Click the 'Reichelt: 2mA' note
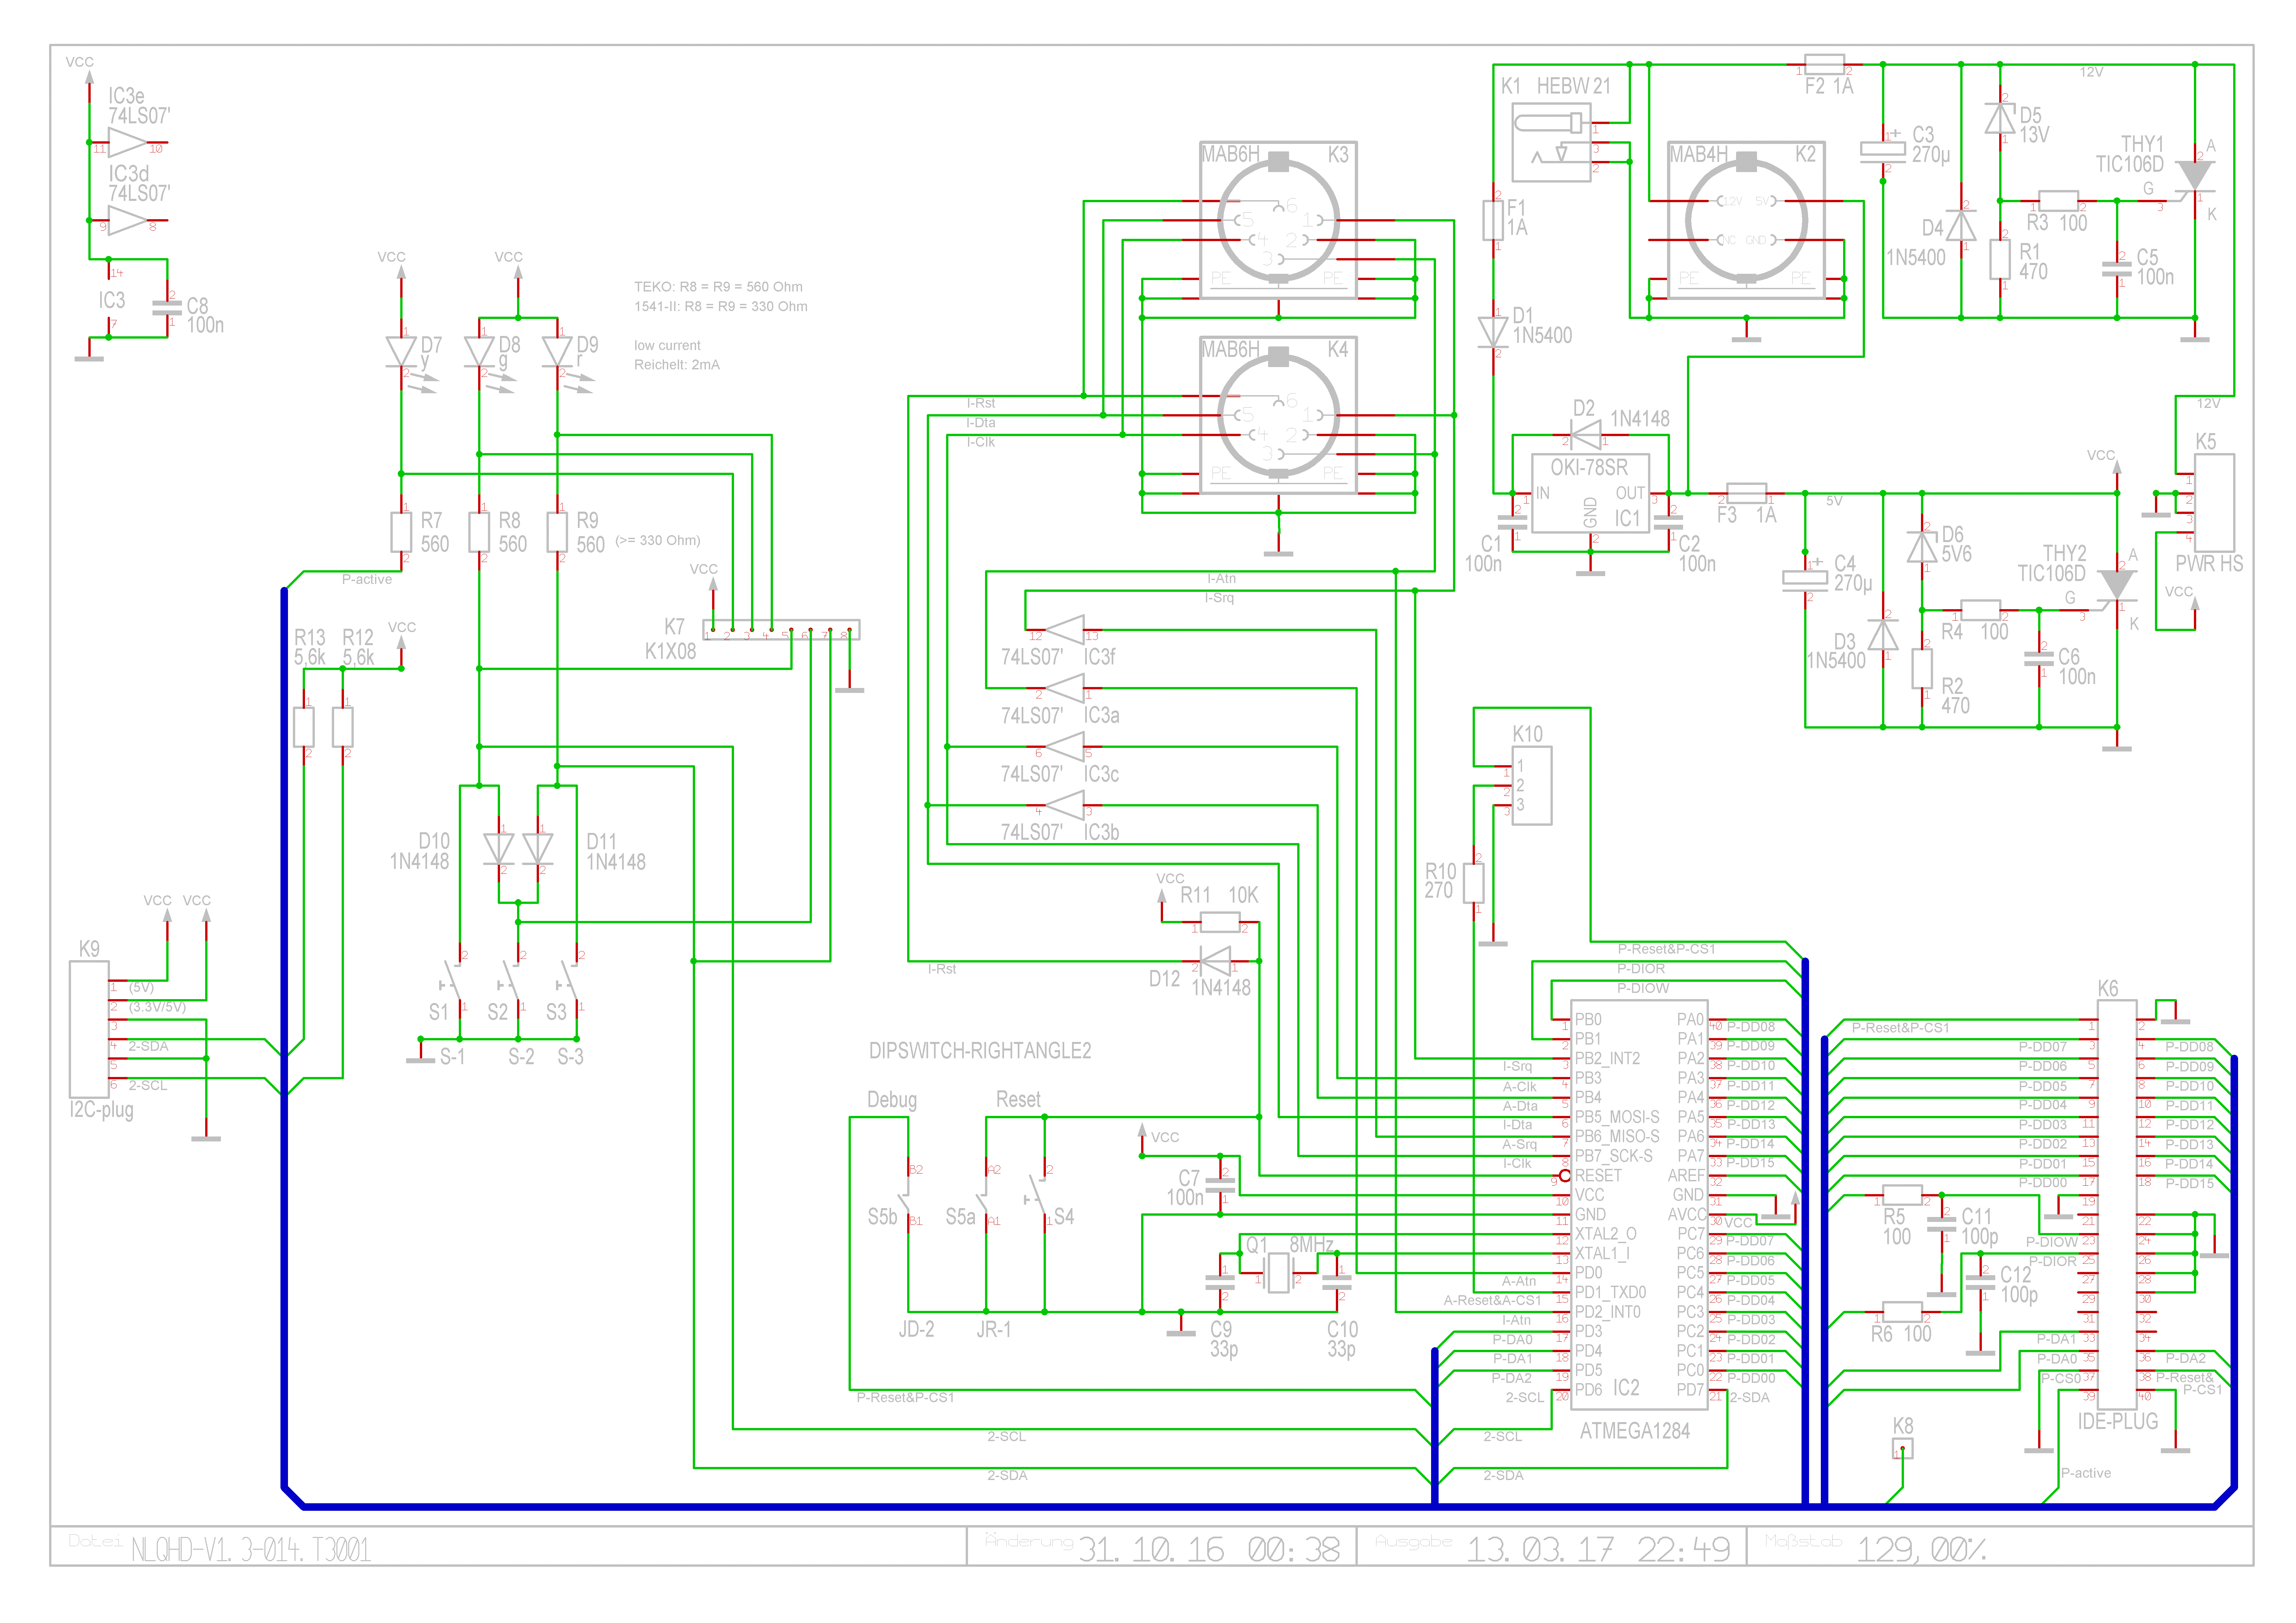The height and width of the screenshot is (1623, 2296). 677,365
